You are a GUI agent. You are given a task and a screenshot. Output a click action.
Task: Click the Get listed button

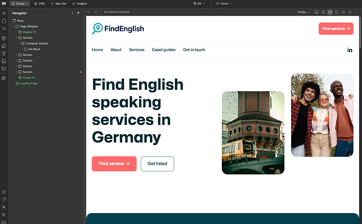pyautogui.click(x=157, y=164)
